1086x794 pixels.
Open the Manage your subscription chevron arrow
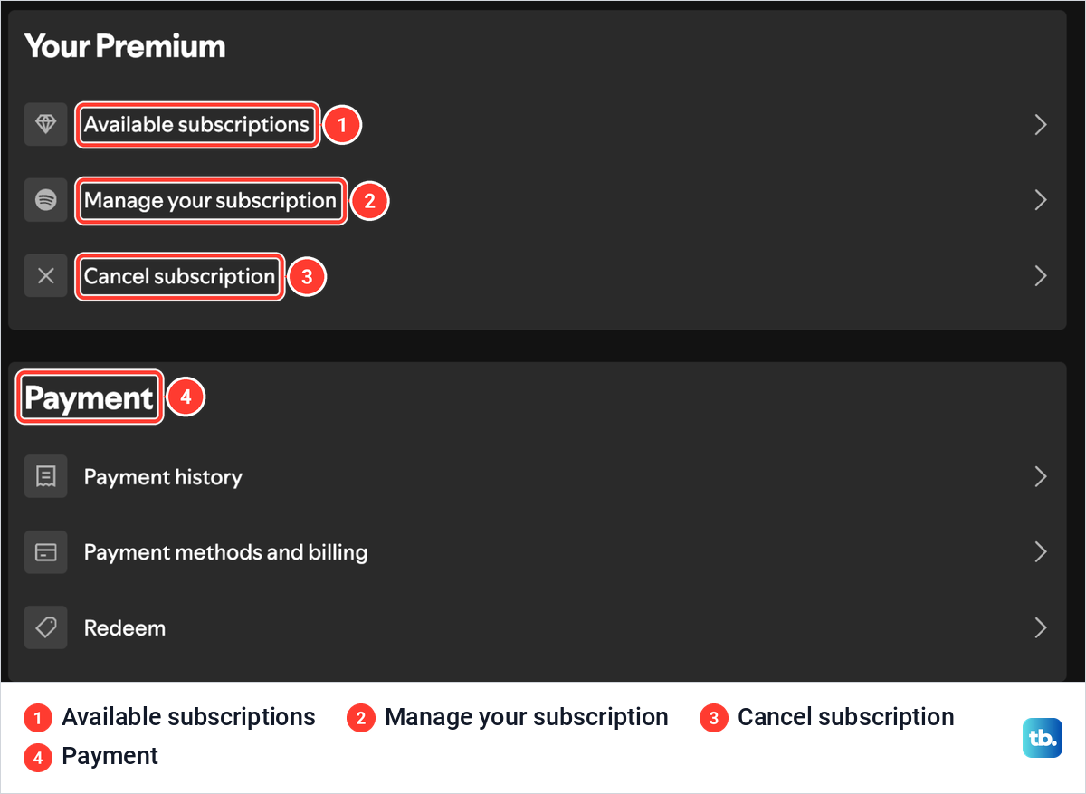(1041, 200)
